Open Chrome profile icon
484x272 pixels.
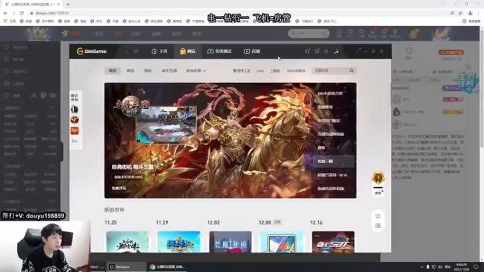pyautogui.click(x=470, y=13)
